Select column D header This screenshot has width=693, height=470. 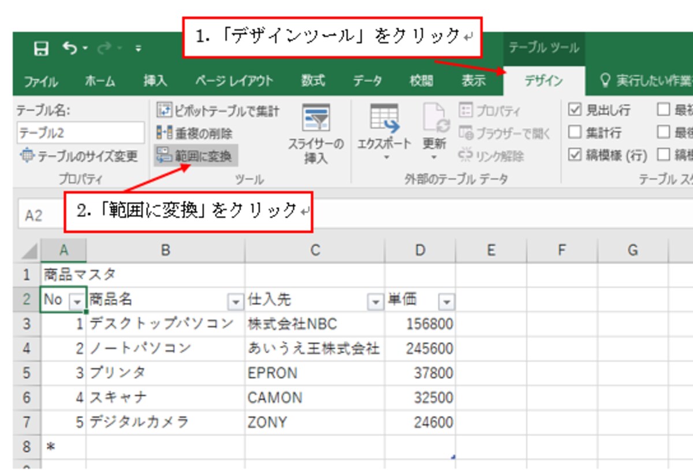click(x=420, y=251)
